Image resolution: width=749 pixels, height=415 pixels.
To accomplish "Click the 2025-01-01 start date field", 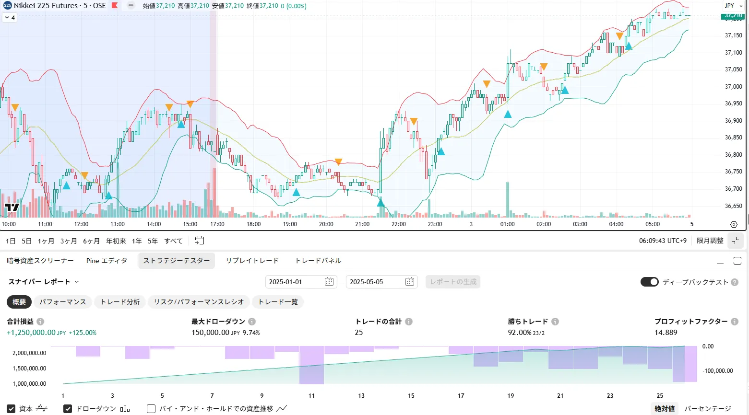I will tap(294, 282).
